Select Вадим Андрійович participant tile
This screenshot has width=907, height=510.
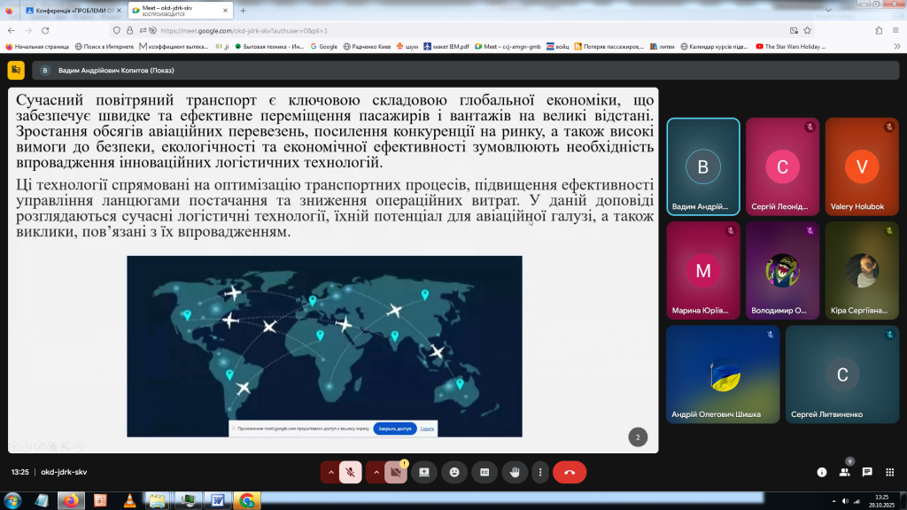[x=703, y=167]
